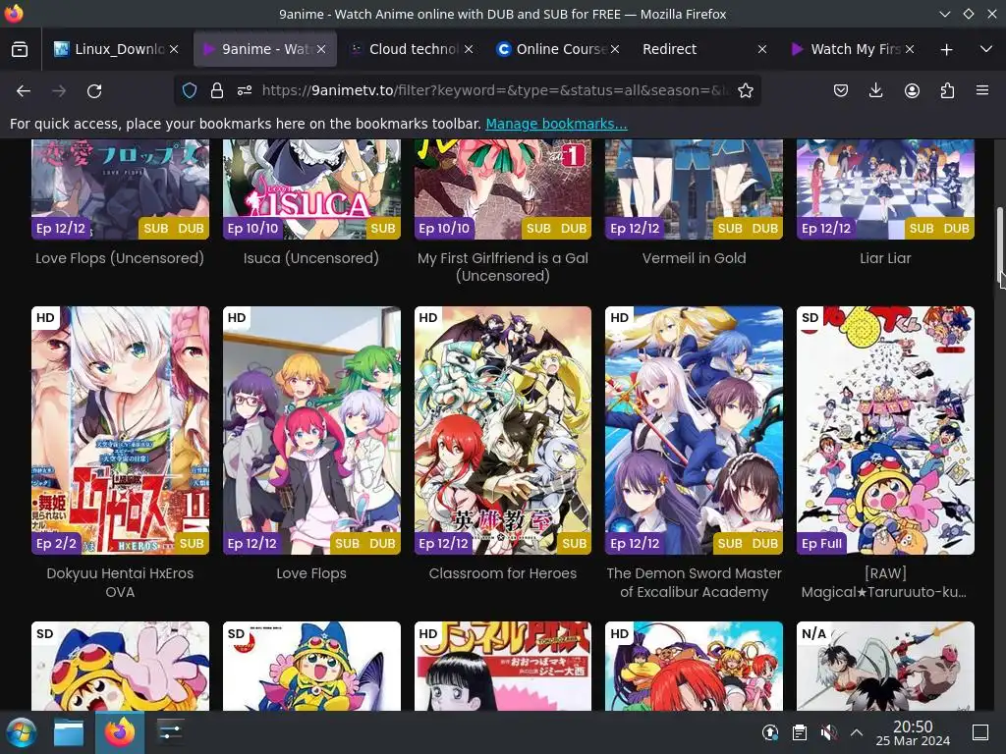Bookmark this page with the star
The height and width of the screenshot is (754, 1006).
pyautogui.click(x=745, y=90)
